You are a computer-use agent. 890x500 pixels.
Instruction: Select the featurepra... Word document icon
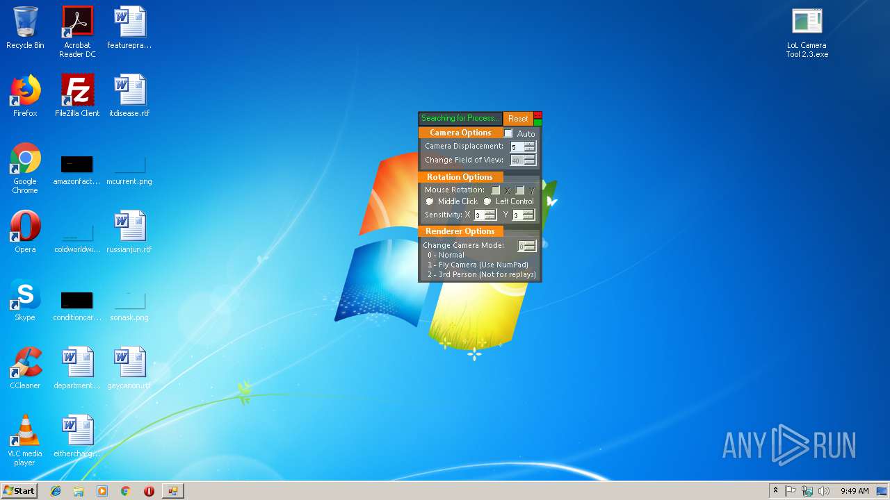(129, 28)
